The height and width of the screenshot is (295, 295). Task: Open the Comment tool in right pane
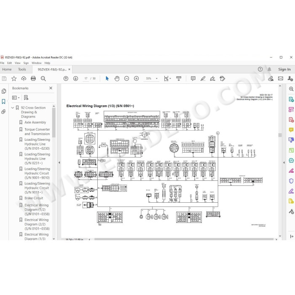tap(291, 130)
